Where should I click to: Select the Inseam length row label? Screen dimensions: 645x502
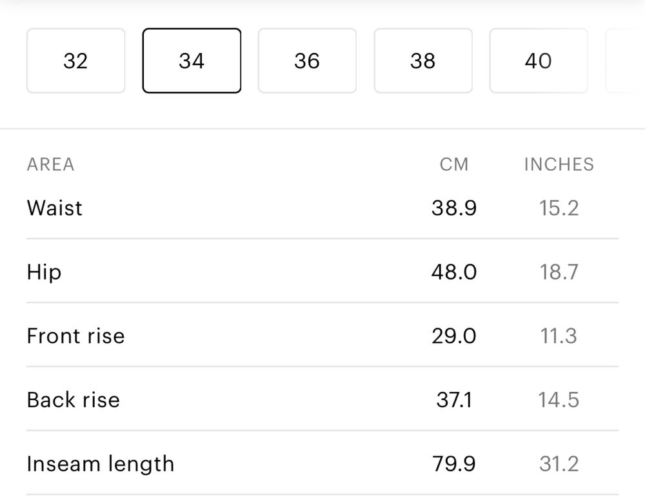101,464
